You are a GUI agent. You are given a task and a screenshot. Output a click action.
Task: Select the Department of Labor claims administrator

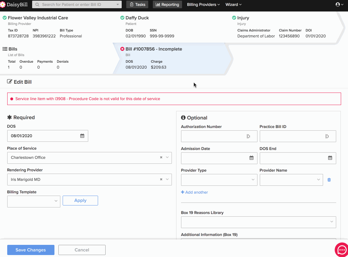click(x=256, y=36)
